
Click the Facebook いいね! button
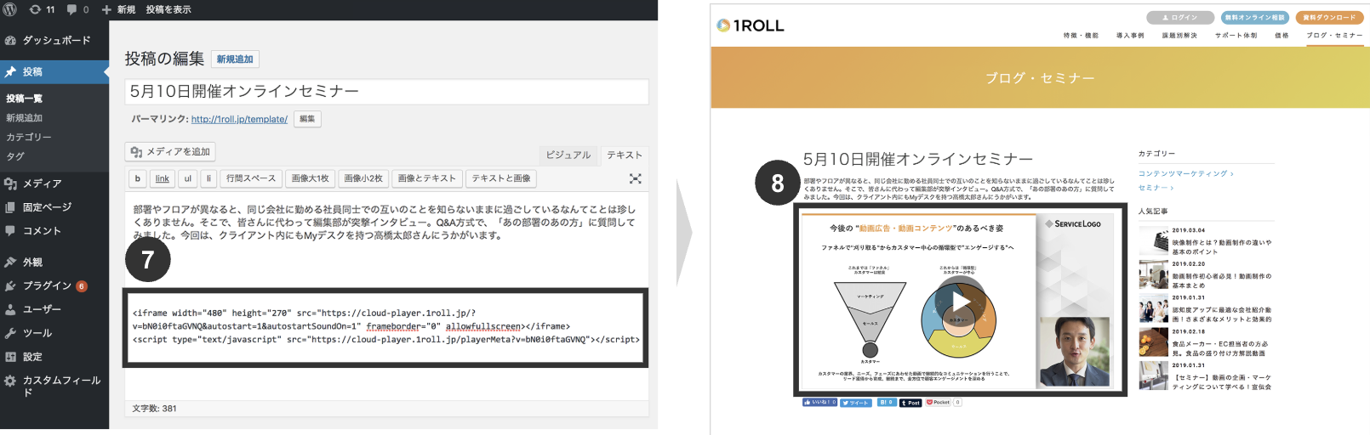pyautogui.click(x=819, y=403)
